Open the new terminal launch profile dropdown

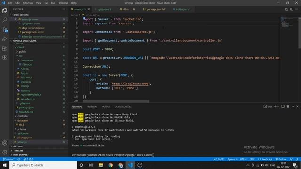[278, 107]
